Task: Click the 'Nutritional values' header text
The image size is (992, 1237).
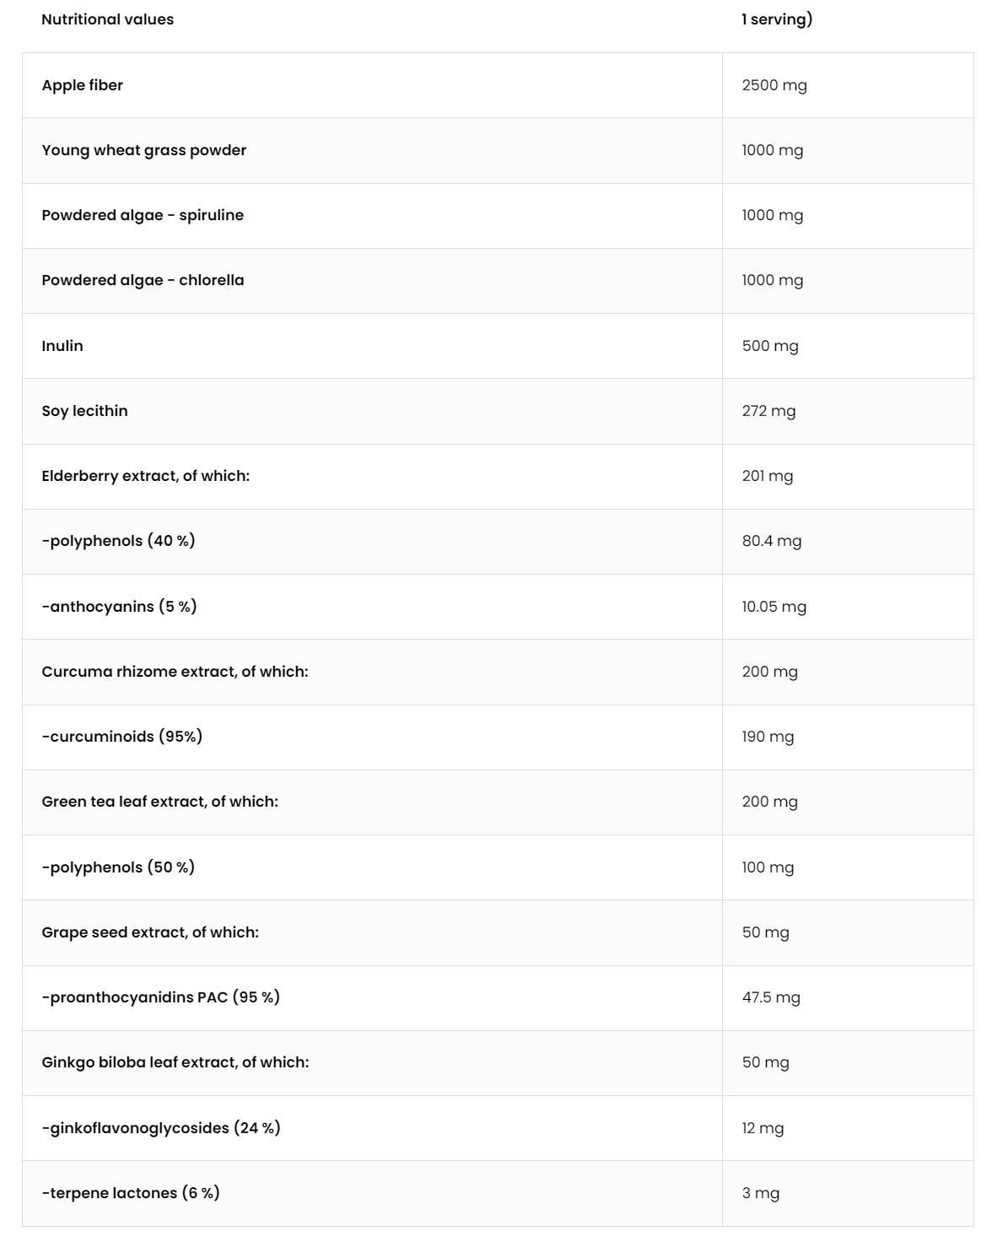Action: 107,19
